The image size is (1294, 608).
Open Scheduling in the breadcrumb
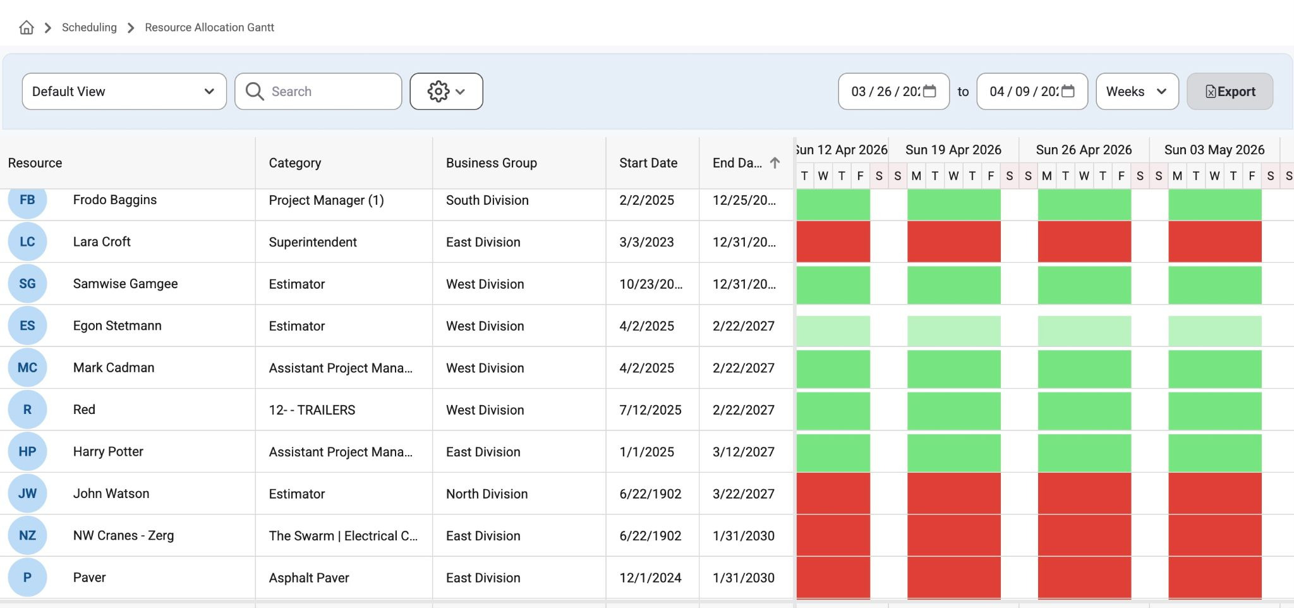click(x=89, y=27)
